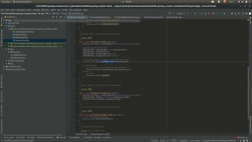Open the Run tool window
The width and height of the screenshot is (252, 142).
pyautogui.click(x=107, y=138)
